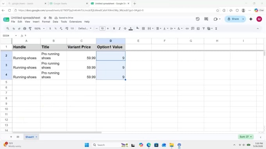Open text wrapping dropdown
This screenshot has width=266, height=149.
point(173,28)
